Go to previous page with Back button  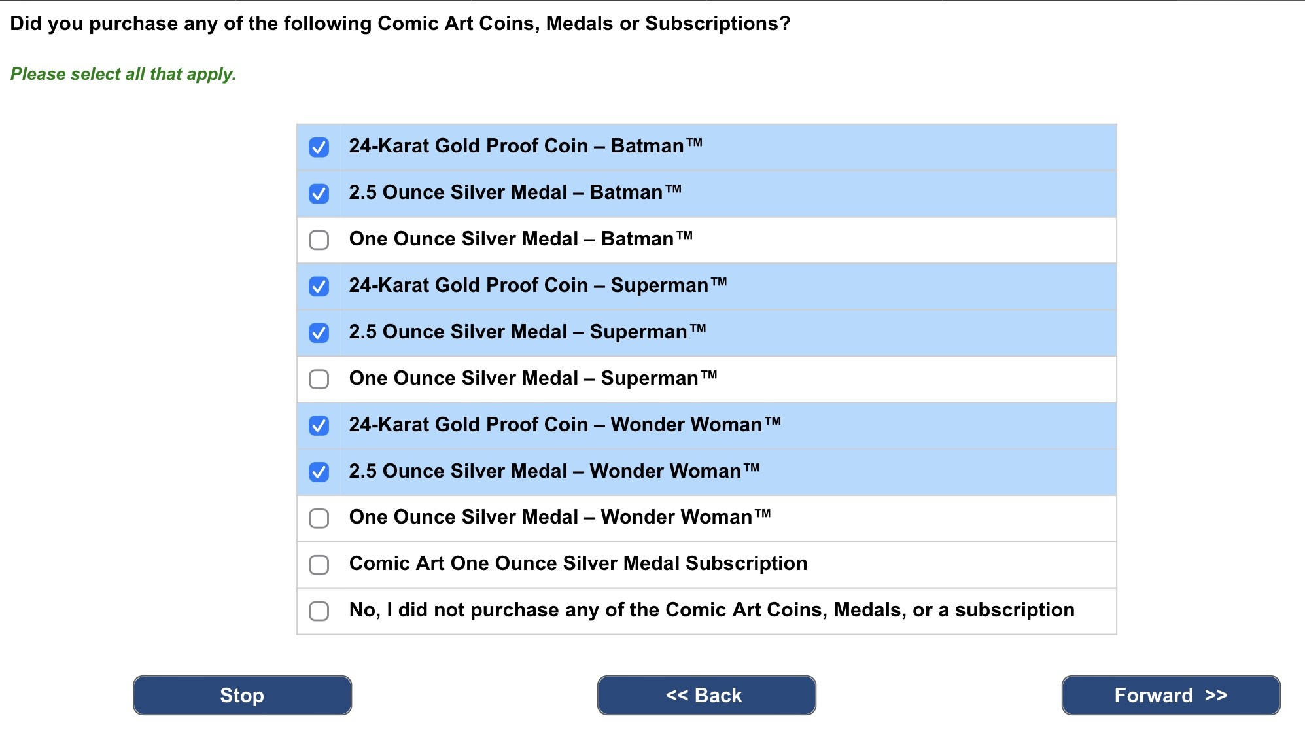pos(706,695)
